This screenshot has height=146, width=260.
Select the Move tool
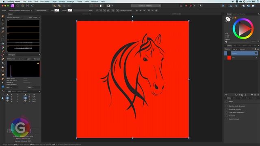point(3,20)
